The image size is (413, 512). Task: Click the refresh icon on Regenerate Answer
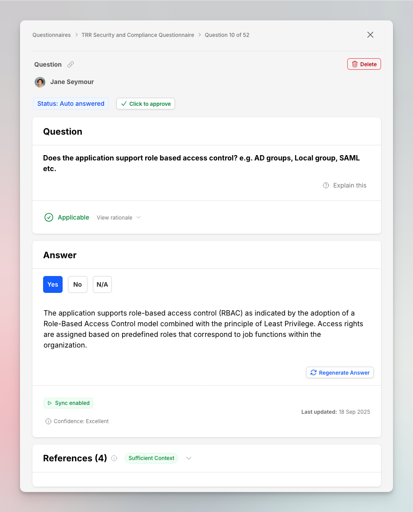(314, 372)
